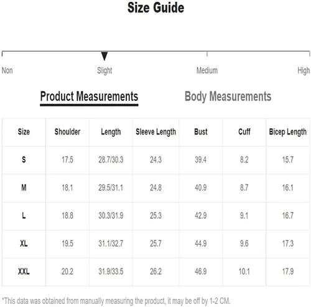Click the M row length value 29.5/31.1
The height and width of the screenshot is (307, 311).
[x=111, y=187]
